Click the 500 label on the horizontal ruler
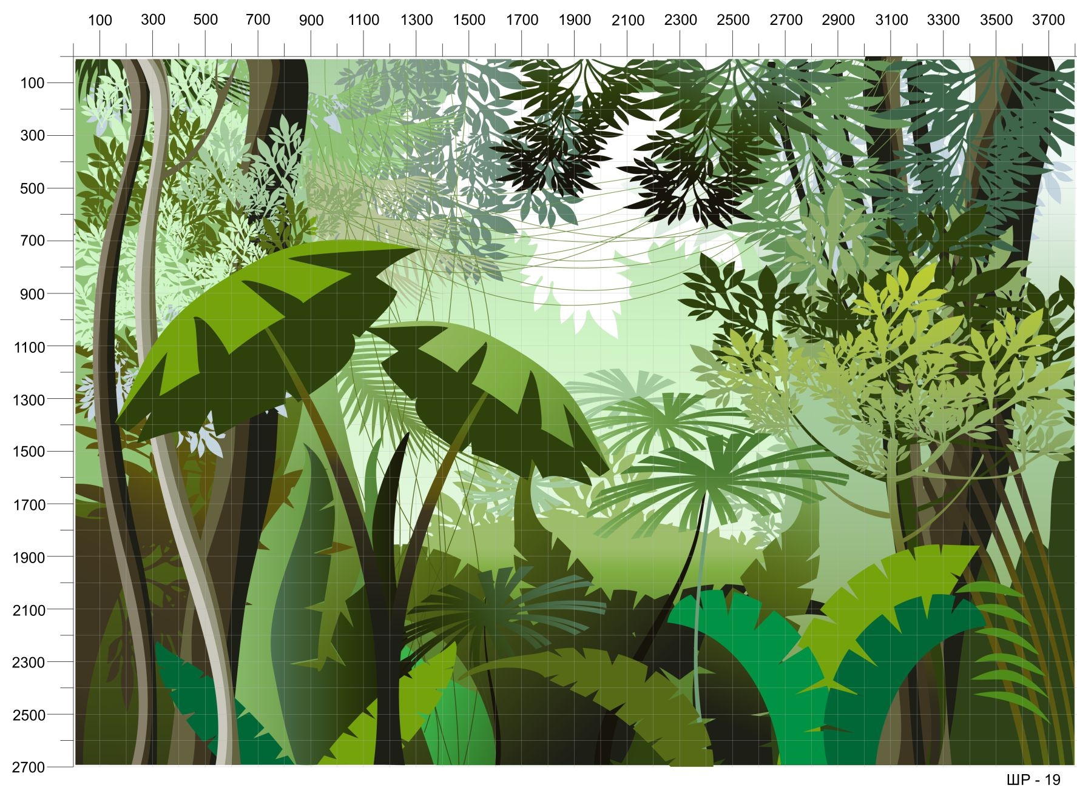The image size is (1077, 802). pyautogui.click(x=206, y=20)
